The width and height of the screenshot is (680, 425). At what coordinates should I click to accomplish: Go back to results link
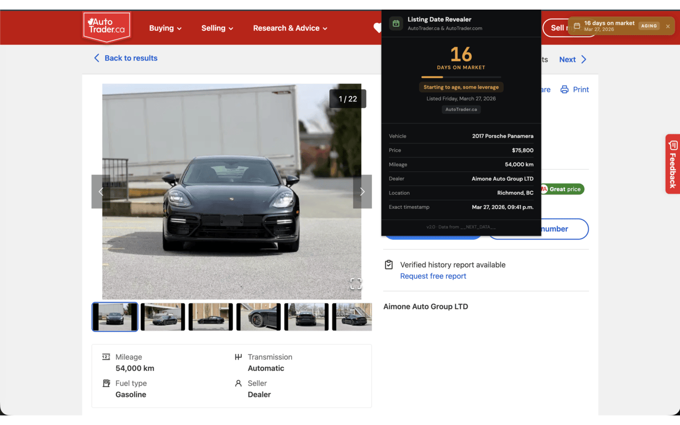[x=125, y=58]
